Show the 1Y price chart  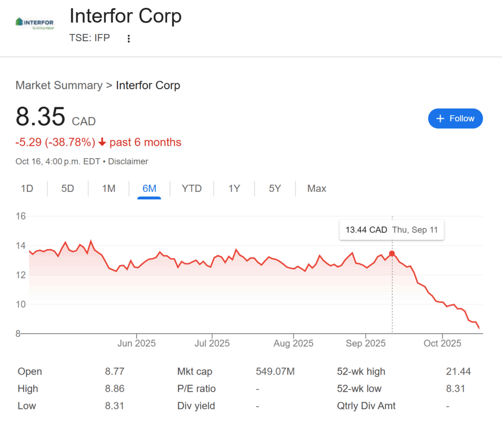(234, 189)
